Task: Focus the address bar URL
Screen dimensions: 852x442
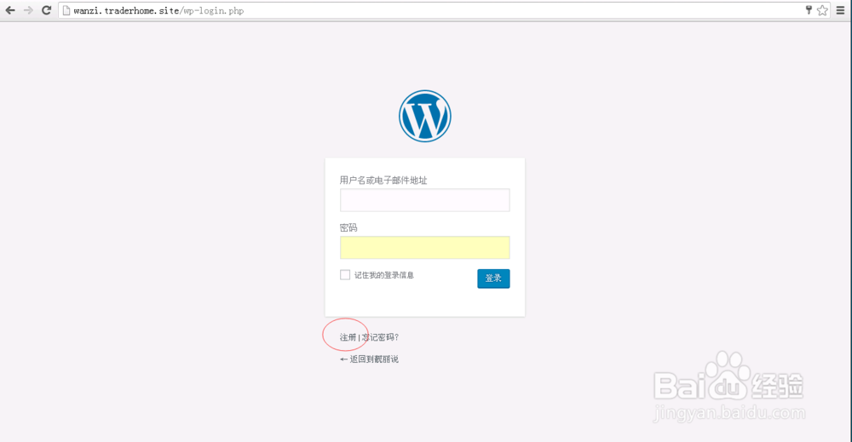Action: (x=158, y=11)
